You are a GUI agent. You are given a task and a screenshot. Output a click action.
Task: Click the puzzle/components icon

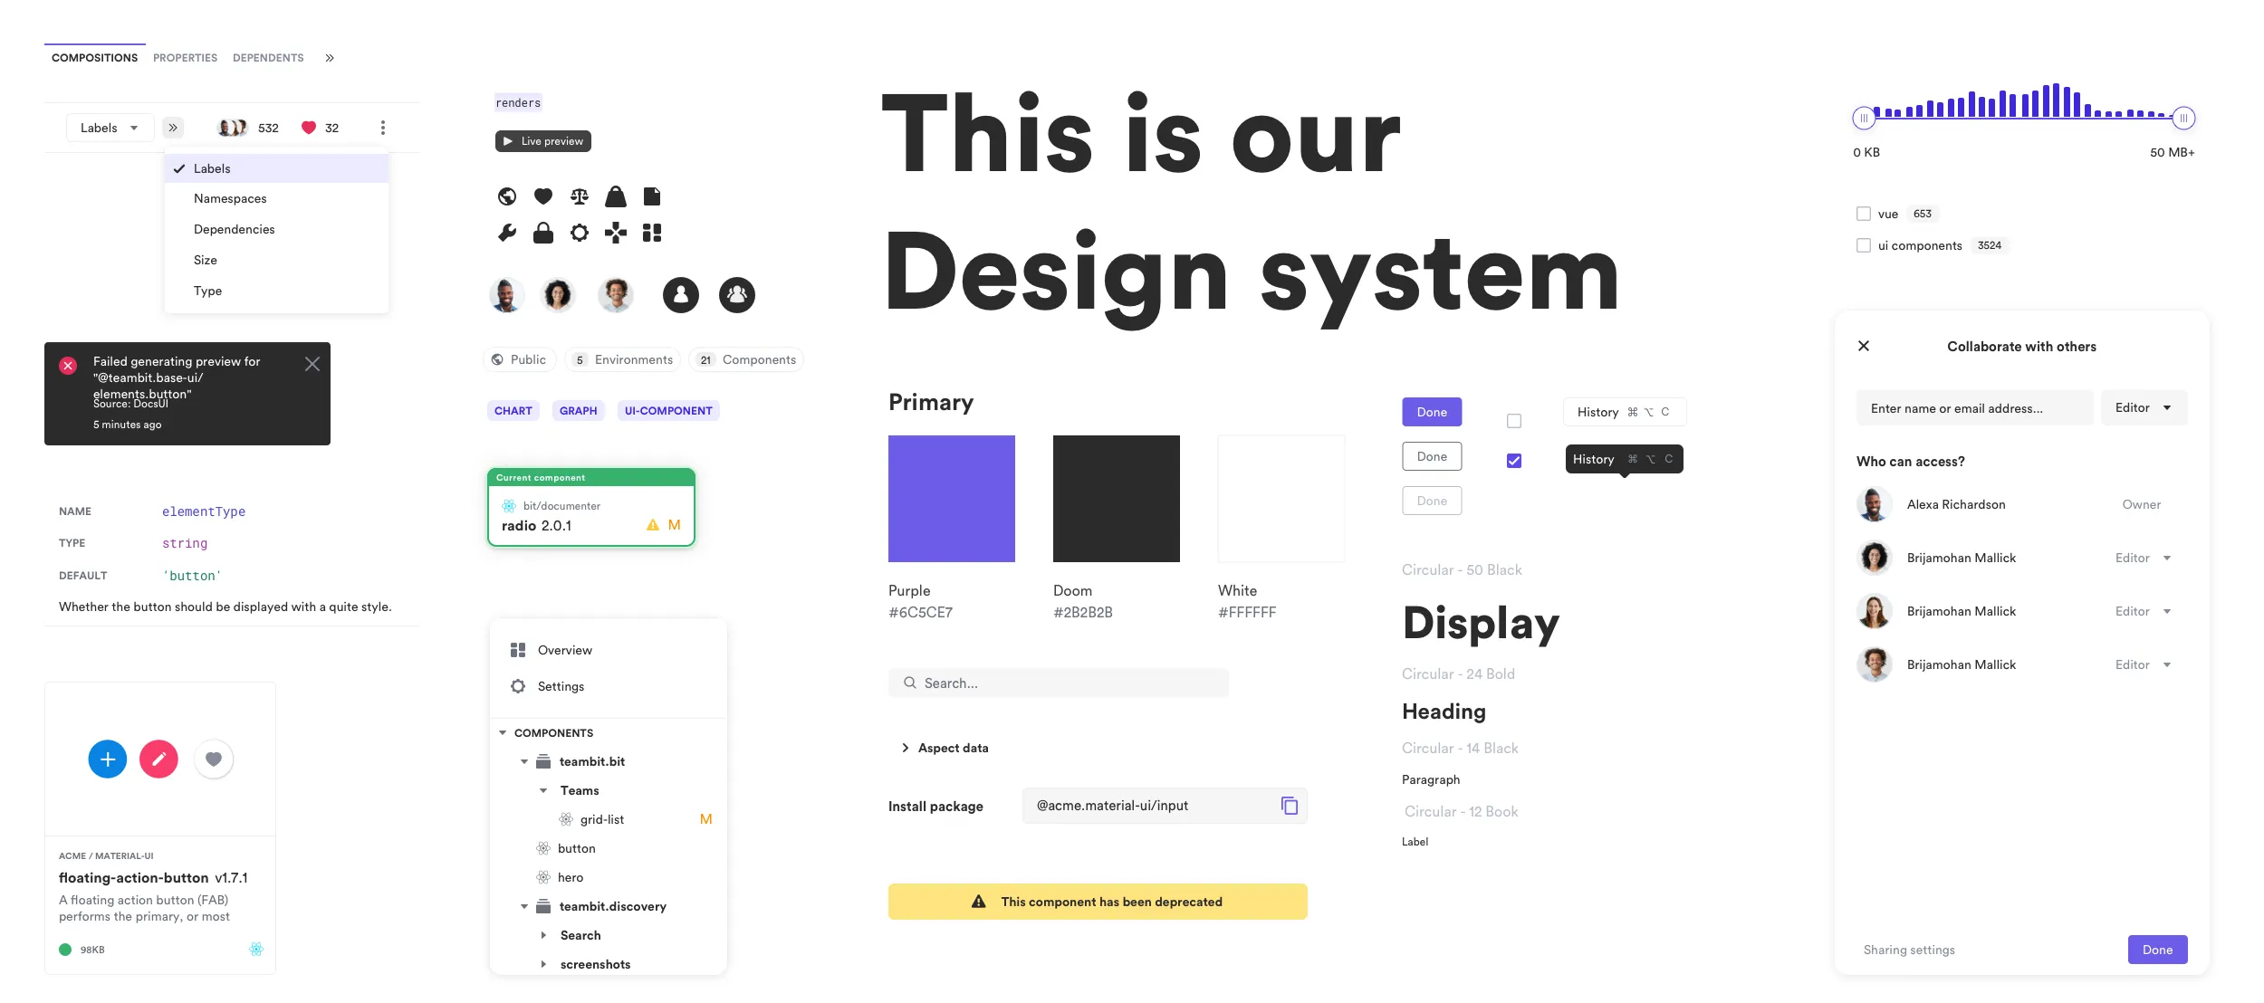tap(649, 233)
